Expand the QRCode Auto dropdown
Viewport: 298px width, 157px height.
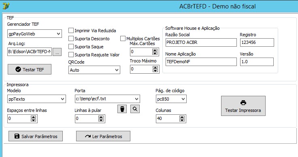(117, 70)
